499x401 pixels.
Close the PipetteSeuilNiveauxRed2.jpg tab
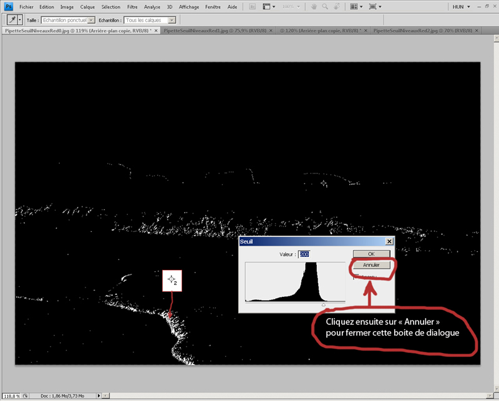tap(477, 31)
